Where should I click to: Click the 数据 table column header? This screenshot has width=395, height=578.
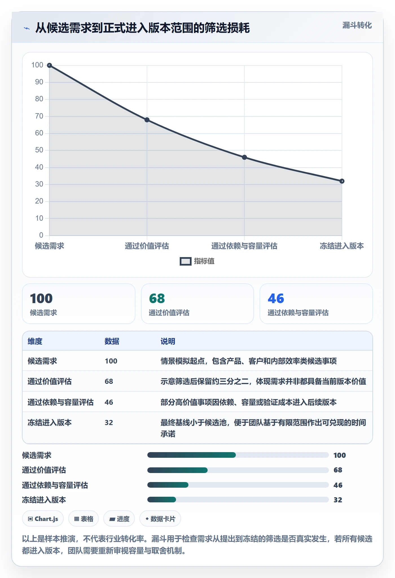(112, 341)
